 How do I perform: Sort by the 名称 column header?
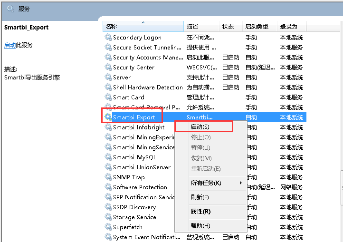point(143,27)
